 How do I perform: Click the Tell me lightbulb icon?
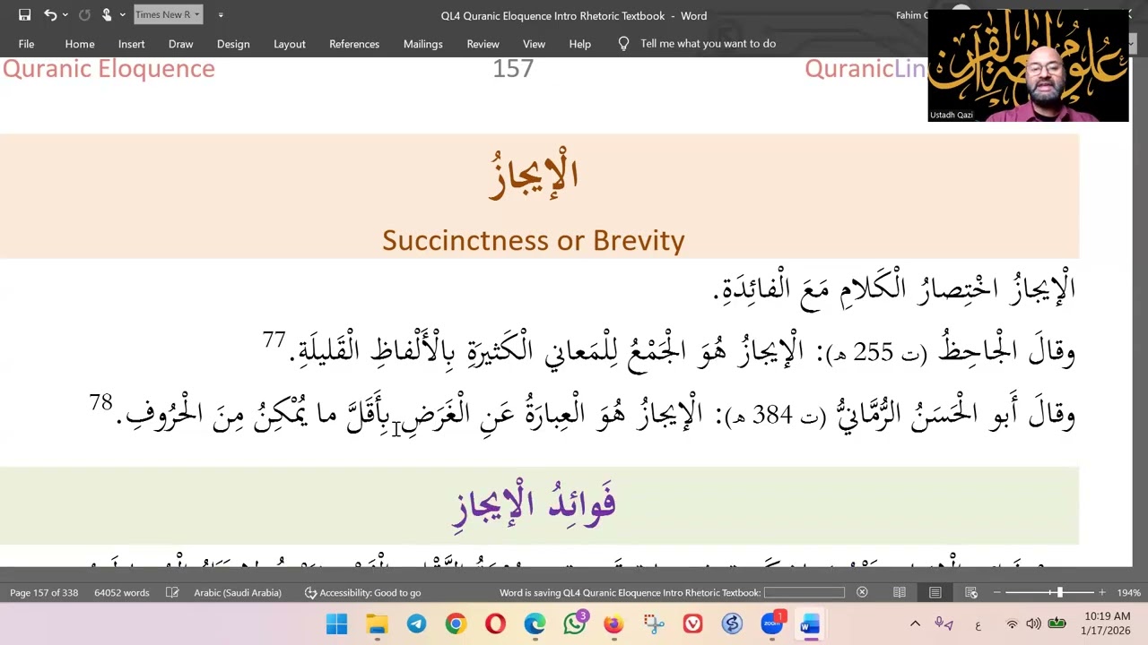(624, 44)
